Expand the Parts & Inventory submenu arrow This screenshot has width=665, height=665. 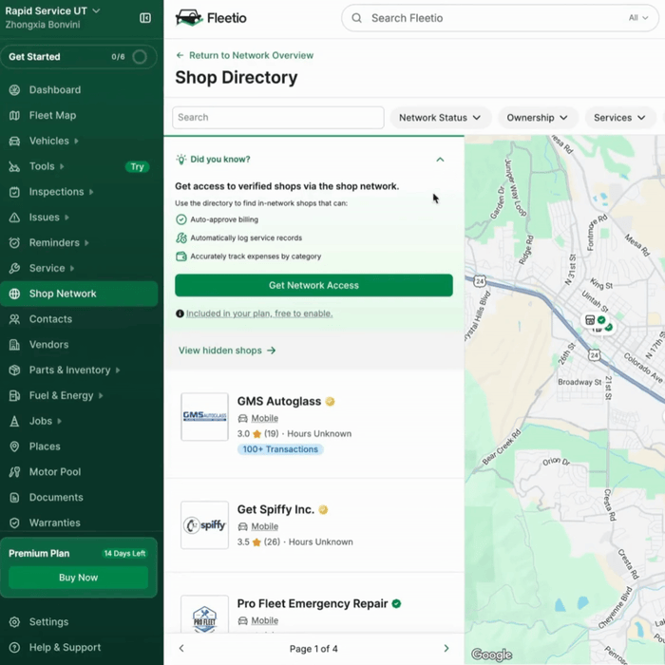coord(118,370)
